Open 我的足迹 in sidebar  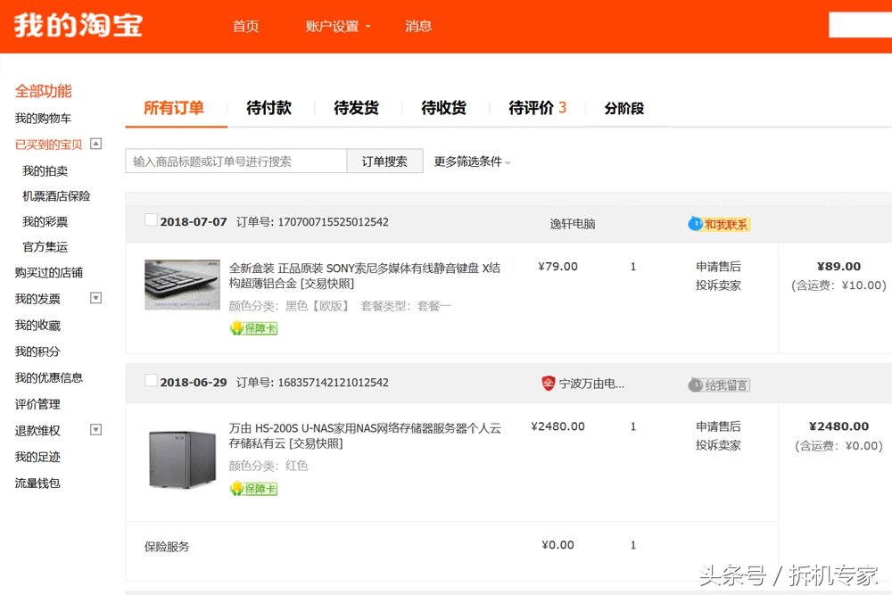click(x=37, y=456)
